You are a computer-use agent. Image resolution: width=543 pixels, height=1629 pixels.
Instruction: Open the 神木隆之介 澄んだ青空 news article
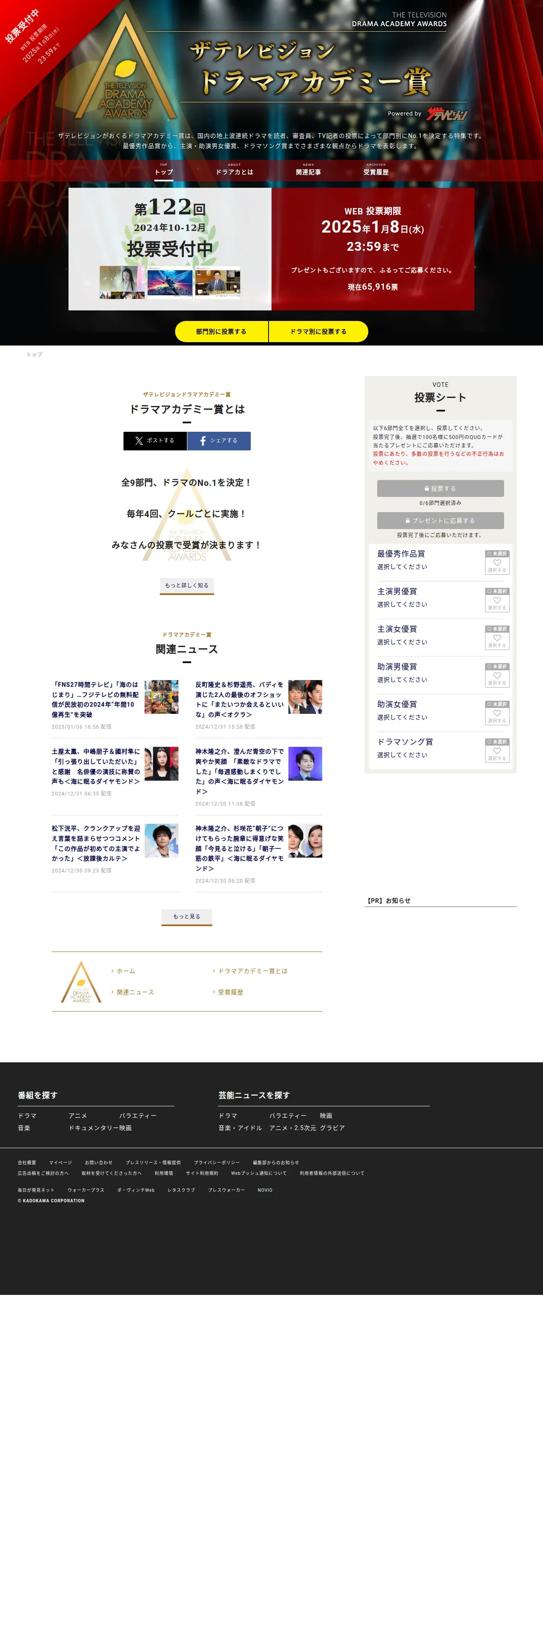tap(240, 771)
